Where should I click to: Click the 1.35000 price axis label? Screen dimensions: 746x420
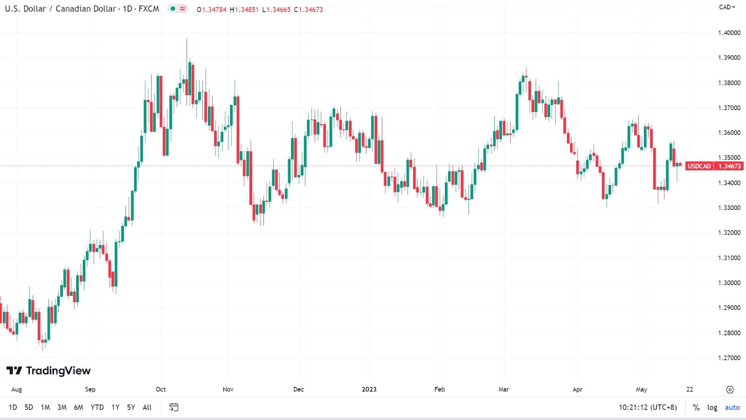(729, 158)
